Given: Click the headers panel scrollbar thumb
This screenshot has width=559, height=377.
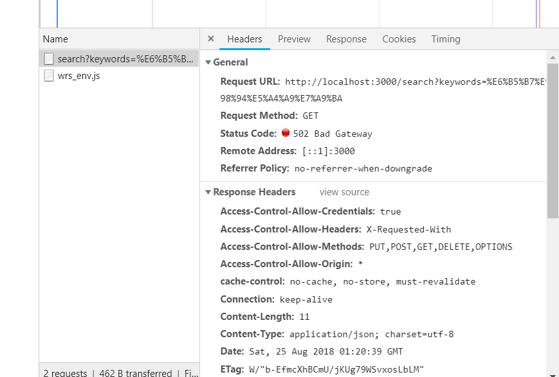Looking at the screenshot, I should point(553,141).
